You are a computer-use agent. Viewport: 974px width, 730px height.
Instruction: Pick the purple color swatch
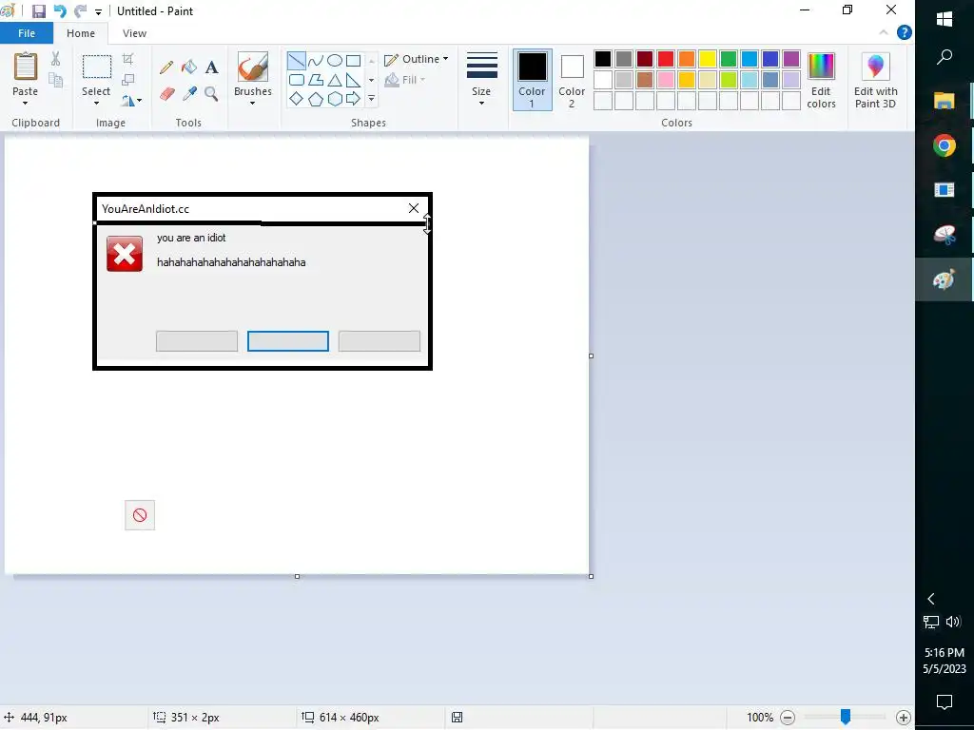coord(791,59)
